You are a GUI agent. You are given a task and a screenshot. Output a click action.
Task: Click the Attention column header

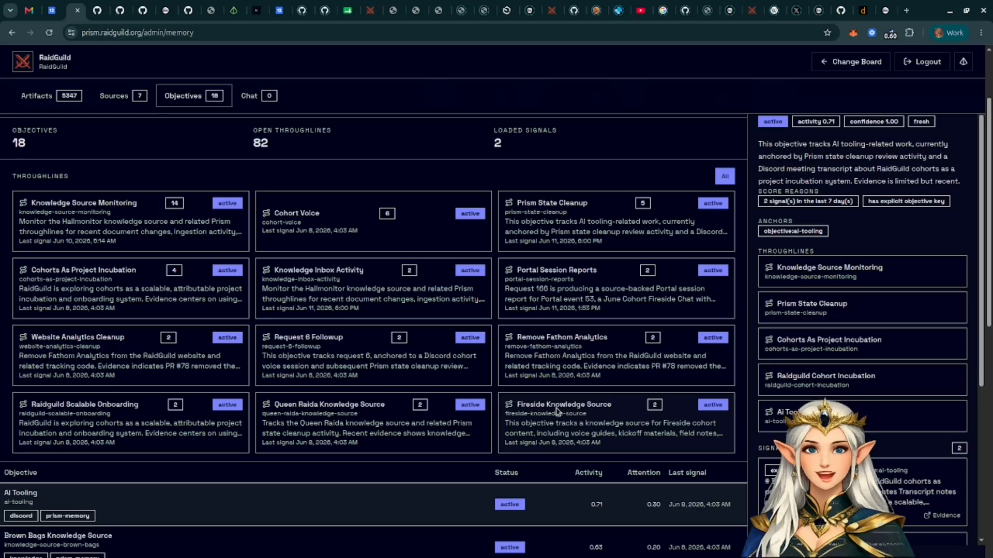pyautogui.click(x=643, y=472)
